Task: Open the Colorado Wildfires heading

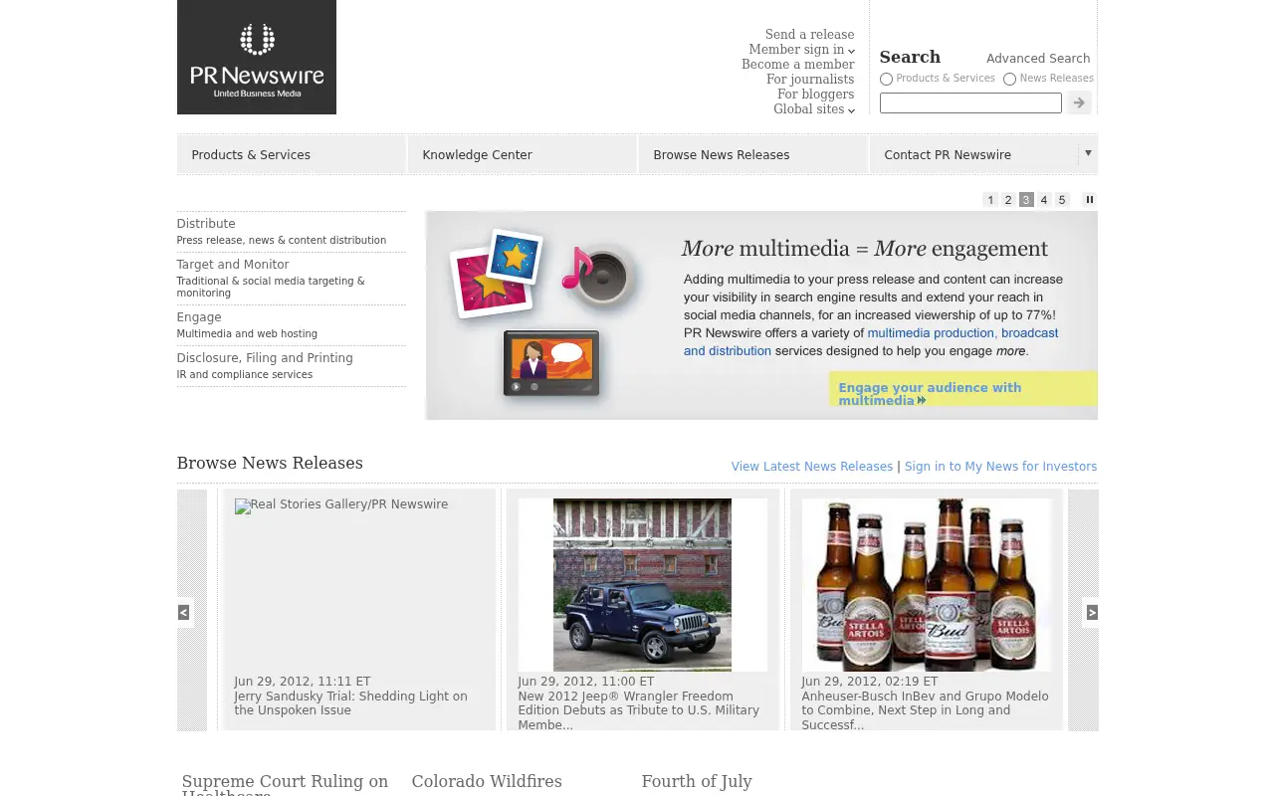Action: [x=487, y=782]
